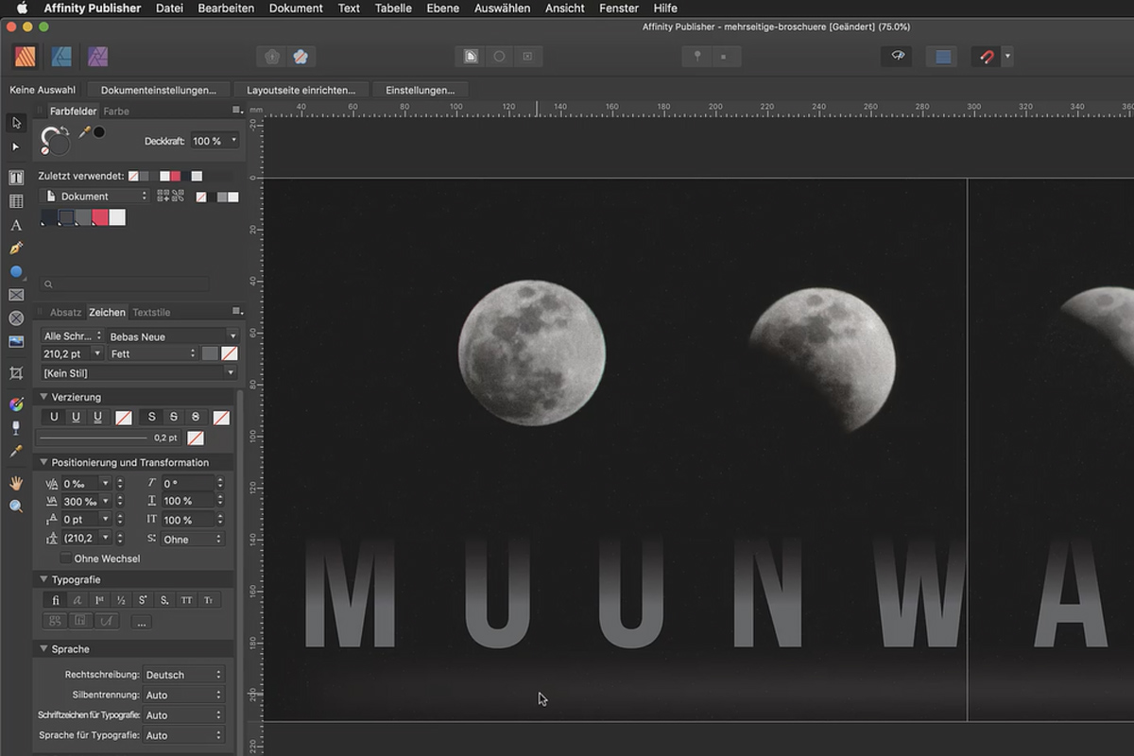Open the Deckkraft 100 % dropdown

point(215,141)
